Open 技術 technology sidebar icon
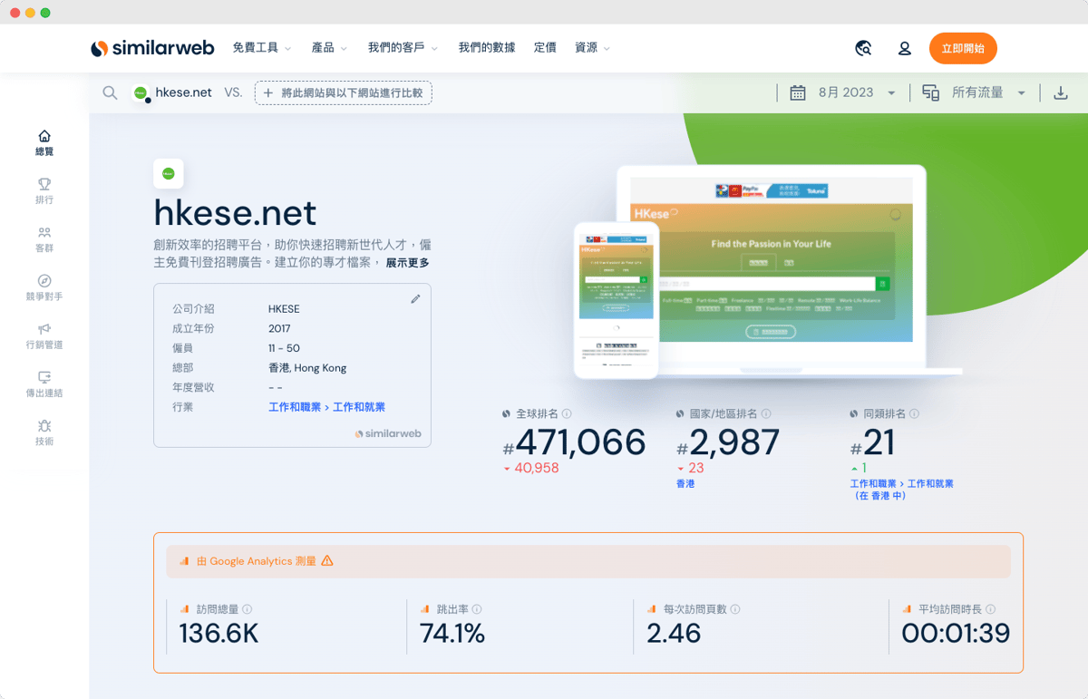The height and width of the screenshot is (699, 1088). coord(44,432)
